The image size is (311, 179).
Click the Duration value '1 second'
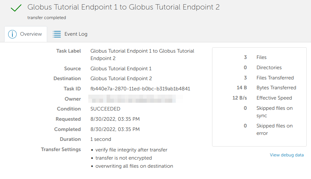pos(101,139)
